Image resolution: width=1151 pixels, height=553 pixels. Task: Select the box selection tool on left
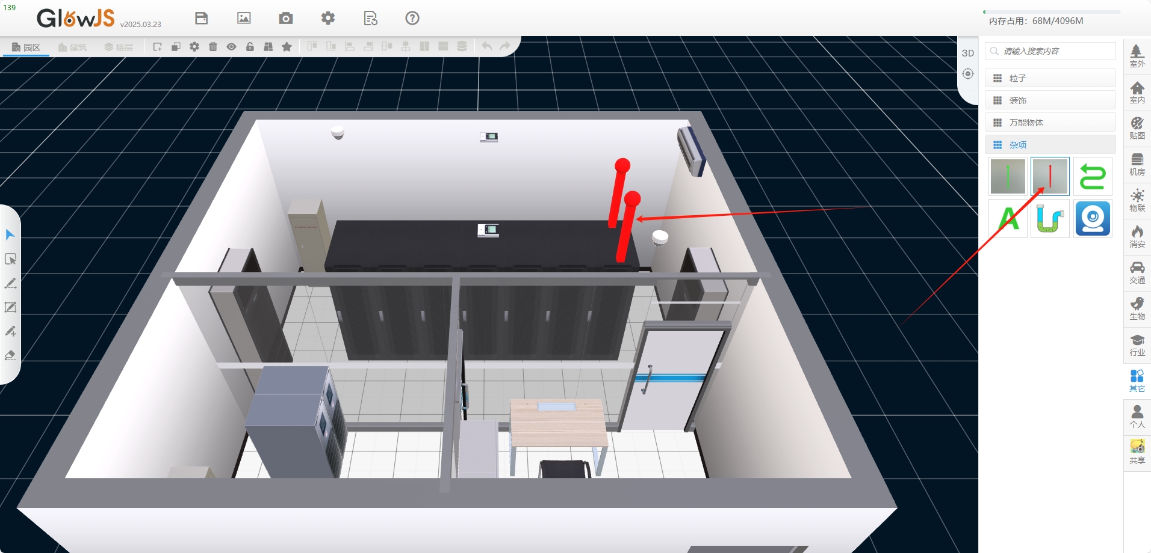(10, 259)
